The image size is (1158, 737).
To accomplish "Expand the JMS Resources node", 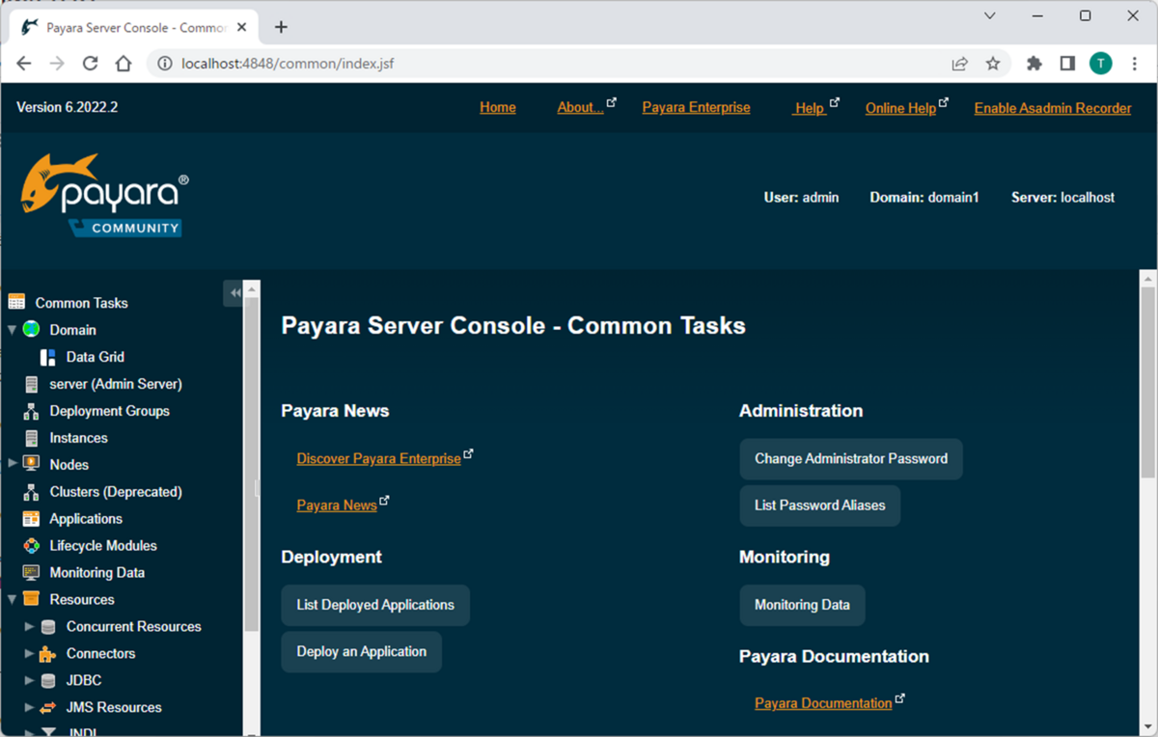I will coord(29,707).
